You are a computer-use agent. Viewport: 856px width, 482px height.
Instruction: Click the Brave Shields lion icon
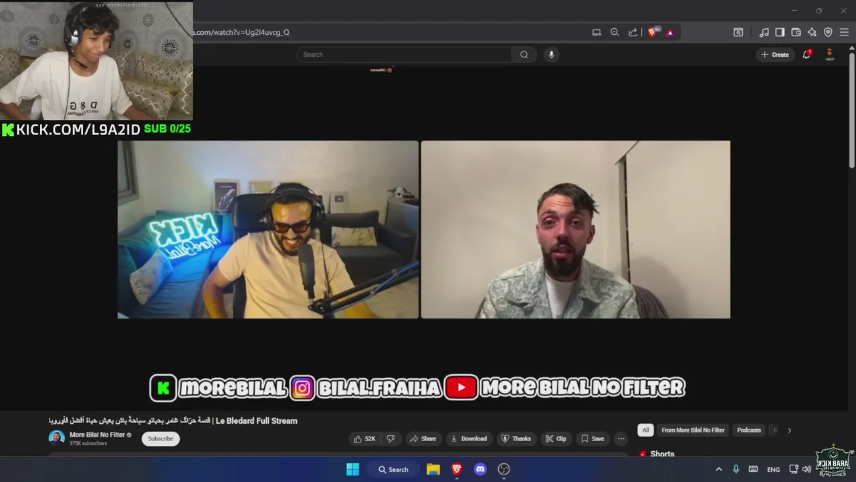point(653,32)
